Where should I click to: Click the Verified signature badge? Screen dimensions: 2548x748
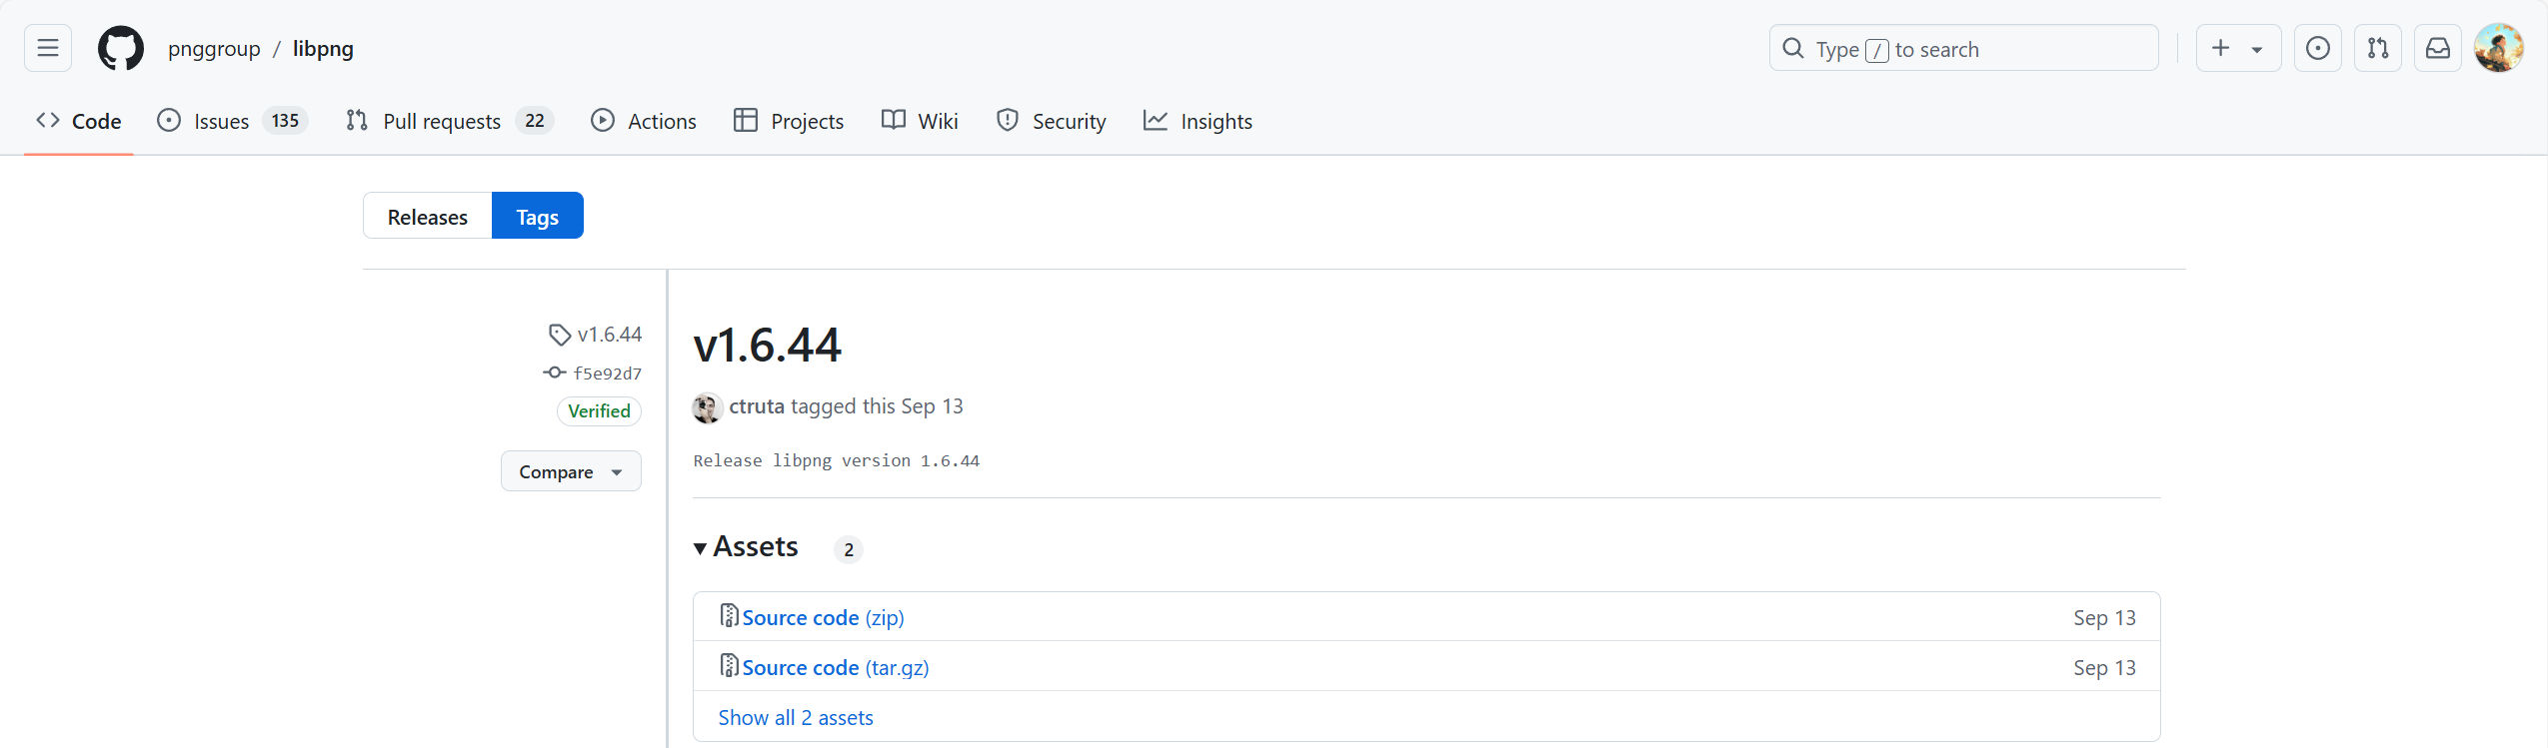tap(599, 411)
